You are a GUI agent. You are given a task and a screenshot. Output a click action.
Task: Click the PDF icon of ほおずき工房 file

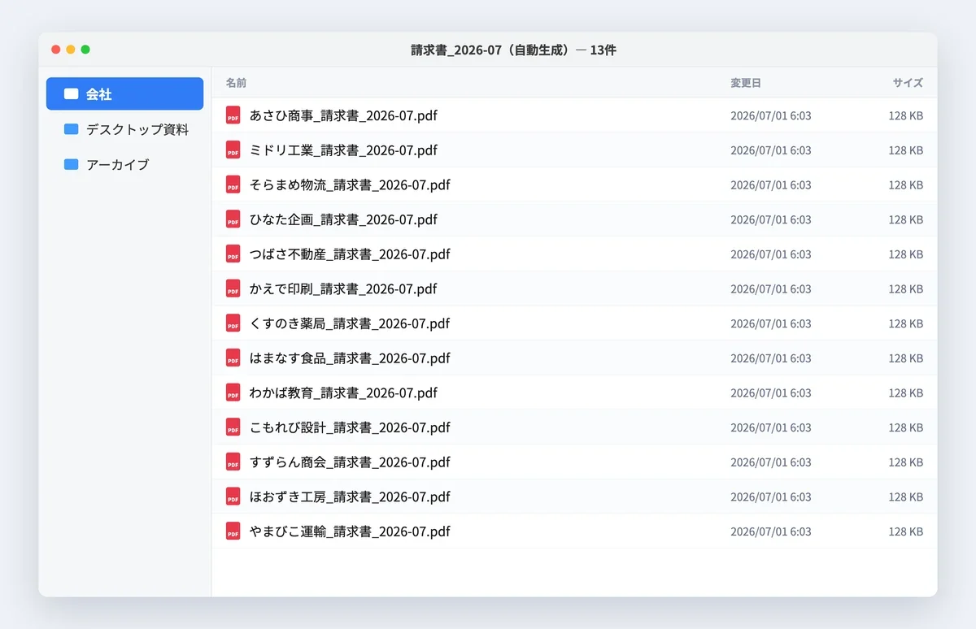click(x=233, y=497)
